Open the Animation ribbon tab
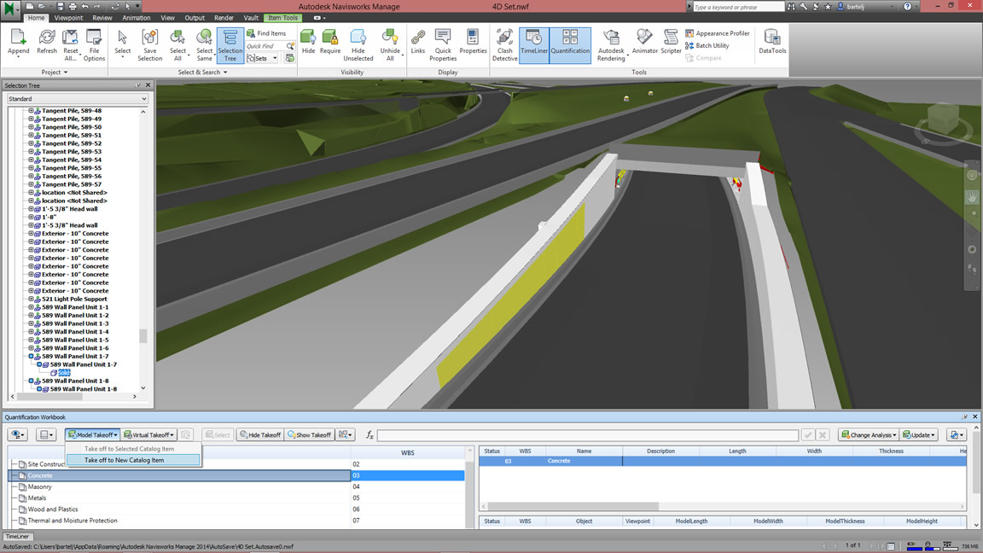983x553 pixels. click(136, 18)
